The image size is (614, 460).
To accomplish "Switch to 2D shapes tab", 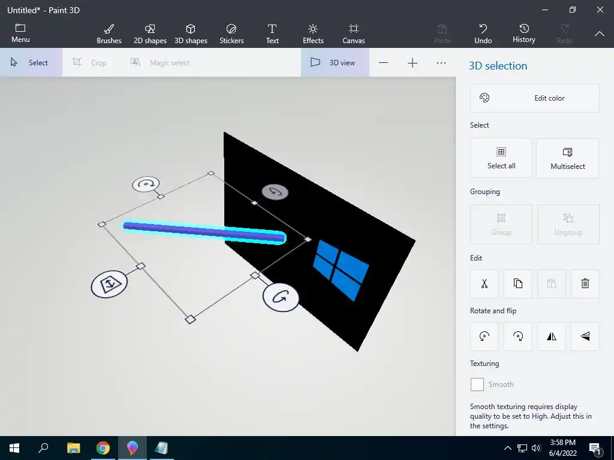I will tap(150, 34).
